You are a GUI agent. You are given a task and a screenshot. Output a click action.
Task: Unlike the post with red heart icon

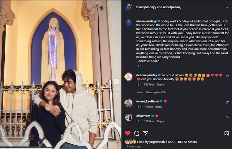pos(128,133)
